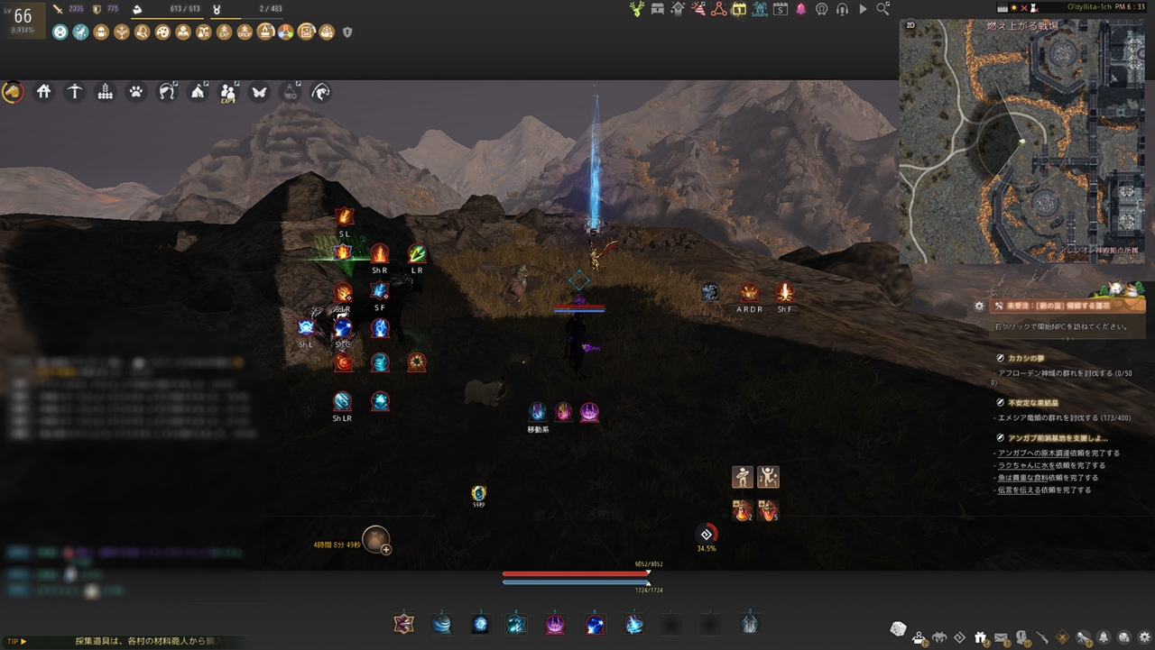Click the horse mount icon at left edge
The width and height of the screenshot is (1155, 650).
point(13,92)
